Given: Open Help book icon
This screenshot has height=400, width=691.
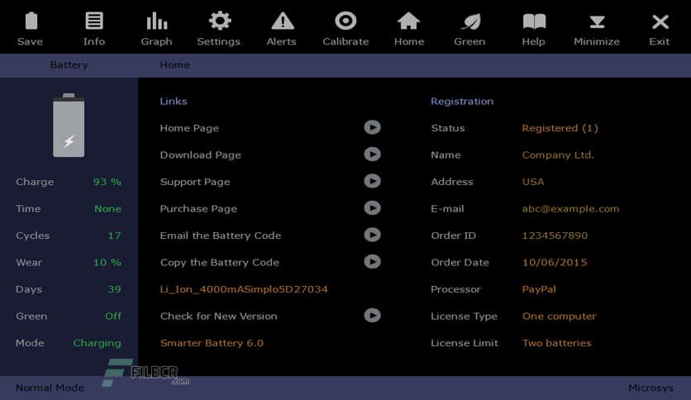Looking at the screenshot, I should tap(534, 21).
